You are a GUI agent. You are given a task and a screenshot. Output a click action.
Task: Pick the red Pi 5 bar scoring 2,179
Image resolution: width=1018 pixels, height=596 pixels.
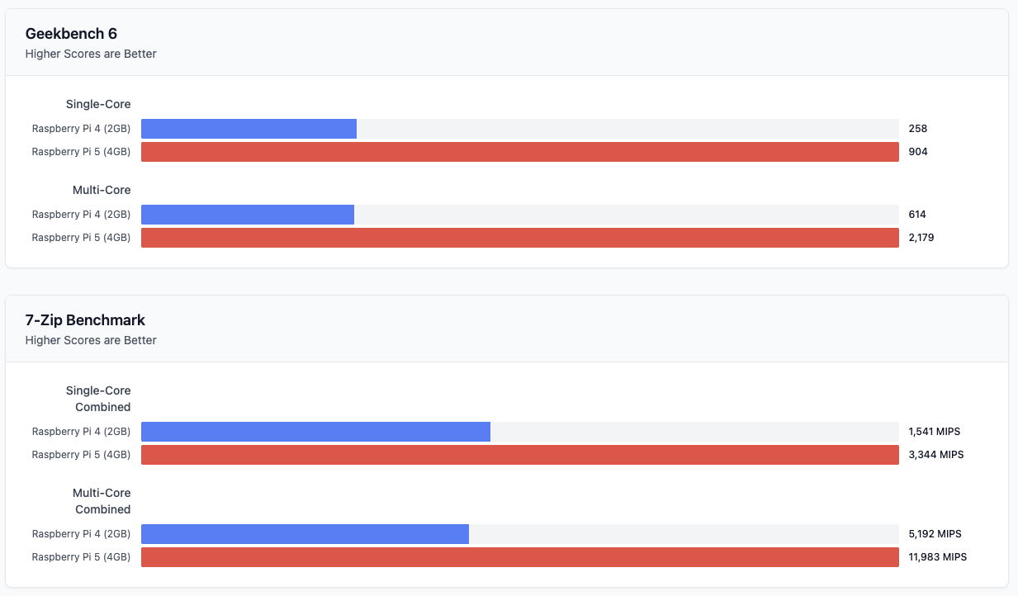(x=519, y=238)
